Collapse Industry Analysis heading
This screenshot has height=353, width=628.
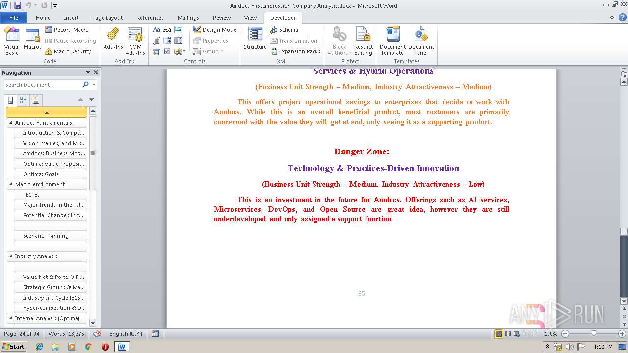point(11,256)
